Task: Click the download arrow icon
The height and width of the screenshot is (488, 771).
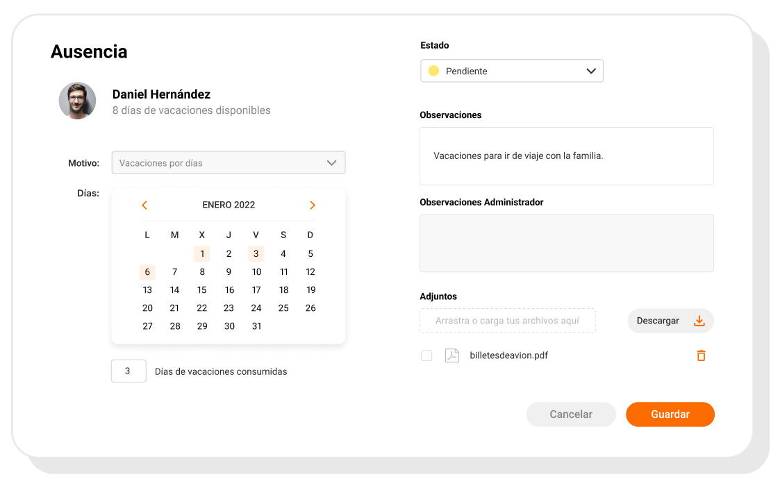Action: pyautogui.click(x=699, y=321)
